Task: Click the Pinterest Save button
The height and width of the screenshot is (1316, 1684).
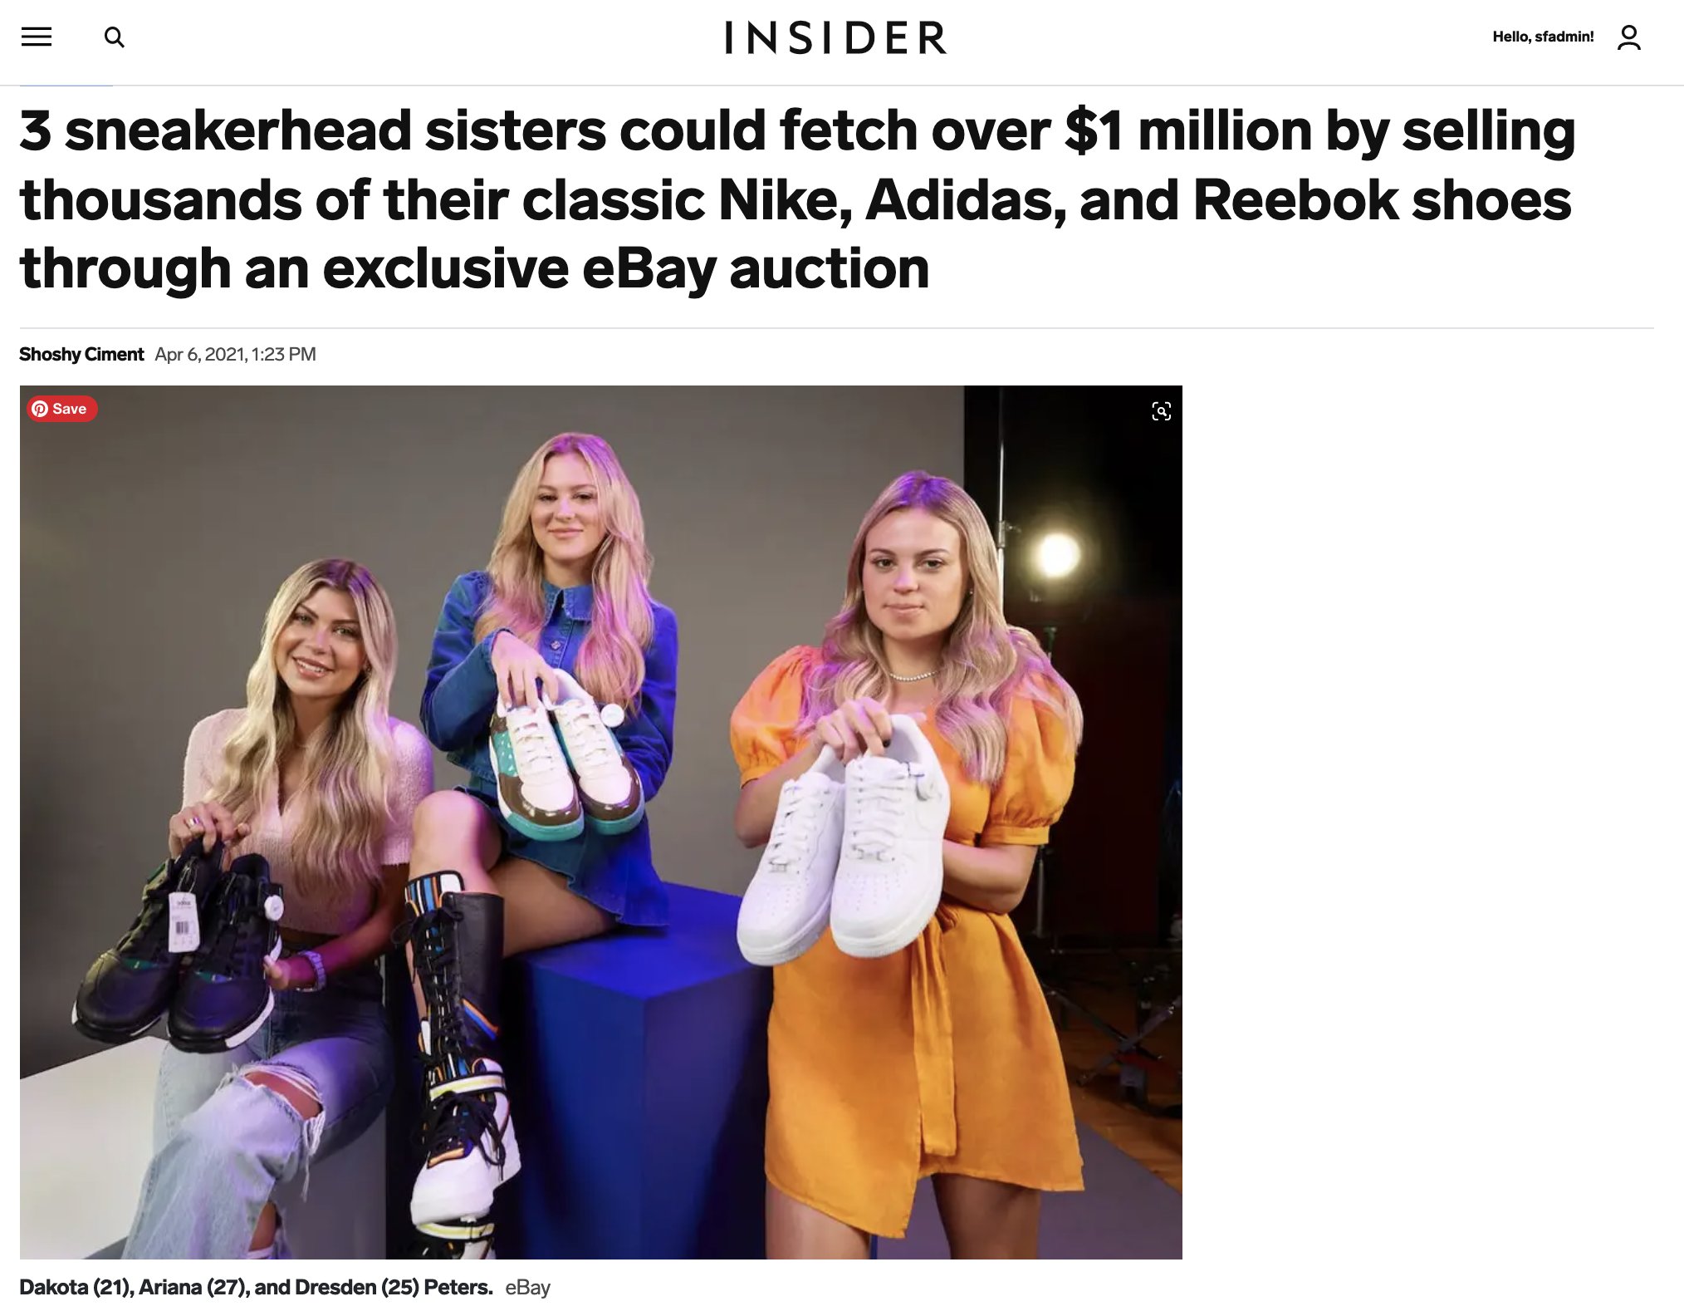Action: 62,409
